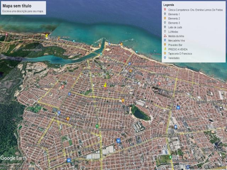This screenshot has height=170, width=227.
Task: Click the 'PRES. KENNEDY' neighborhood label
Action: (166, 136)
